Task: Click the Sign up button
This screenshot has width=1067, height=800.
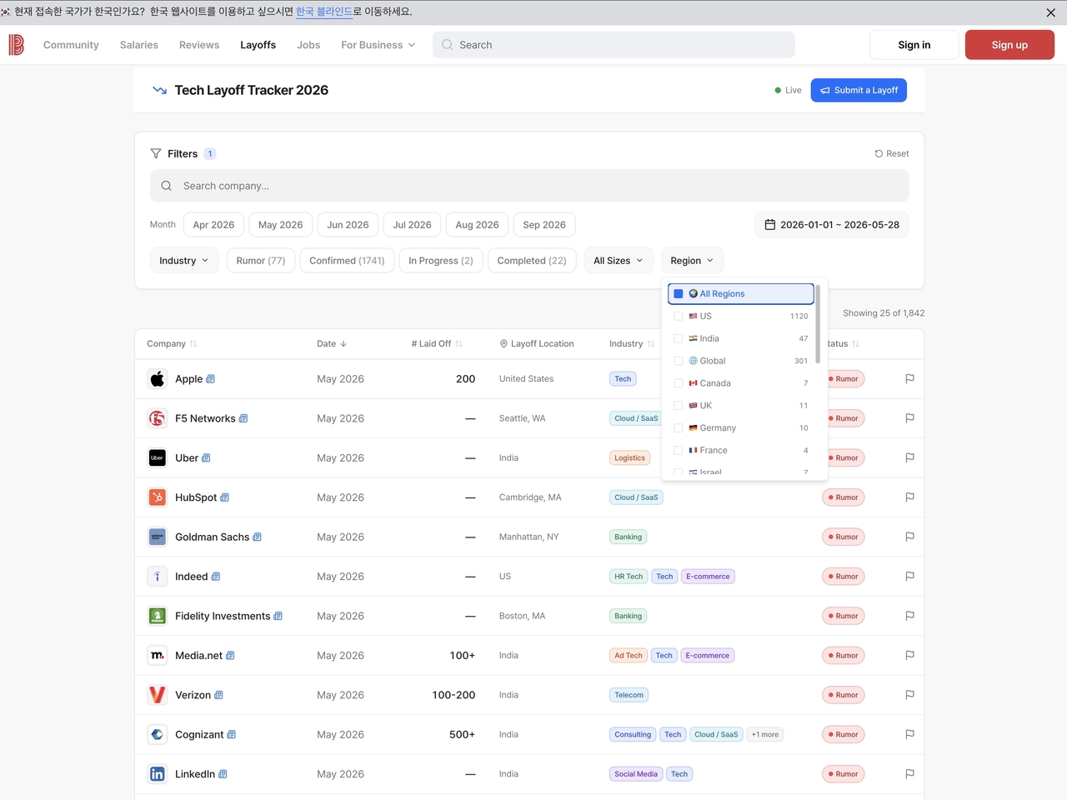Action: pyautogui.click(x=1009, y=45)
